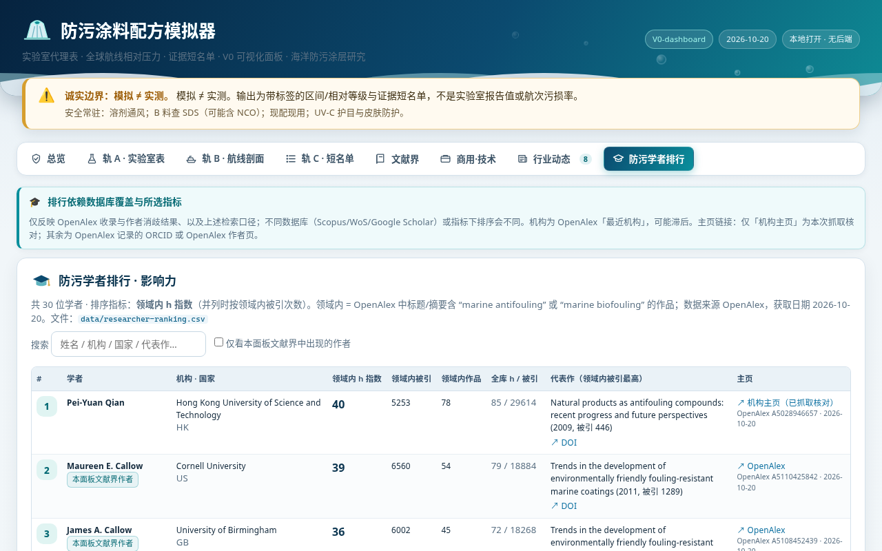
Task: Click the 领域内作品 column header
Action: pos(461,379)
